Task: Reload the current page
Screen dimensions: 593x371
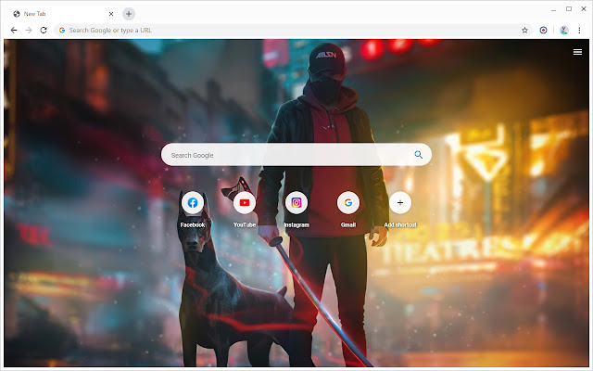Action: click(44, 30)
